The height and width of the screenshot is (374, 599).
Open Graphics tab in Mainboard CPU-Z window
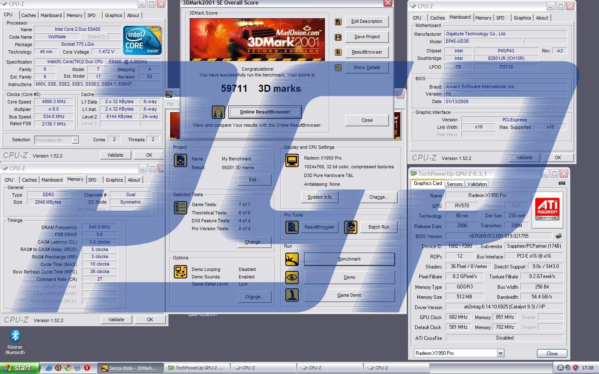coord(522,18)
